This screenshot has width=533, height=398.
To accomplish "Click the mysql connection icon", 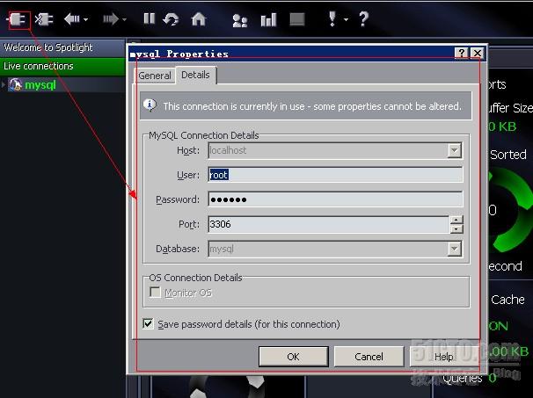I will 15,85.
